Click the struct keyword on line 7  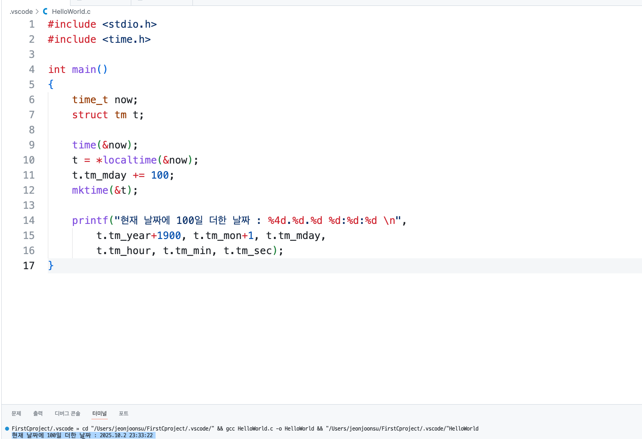click(90, 115)
